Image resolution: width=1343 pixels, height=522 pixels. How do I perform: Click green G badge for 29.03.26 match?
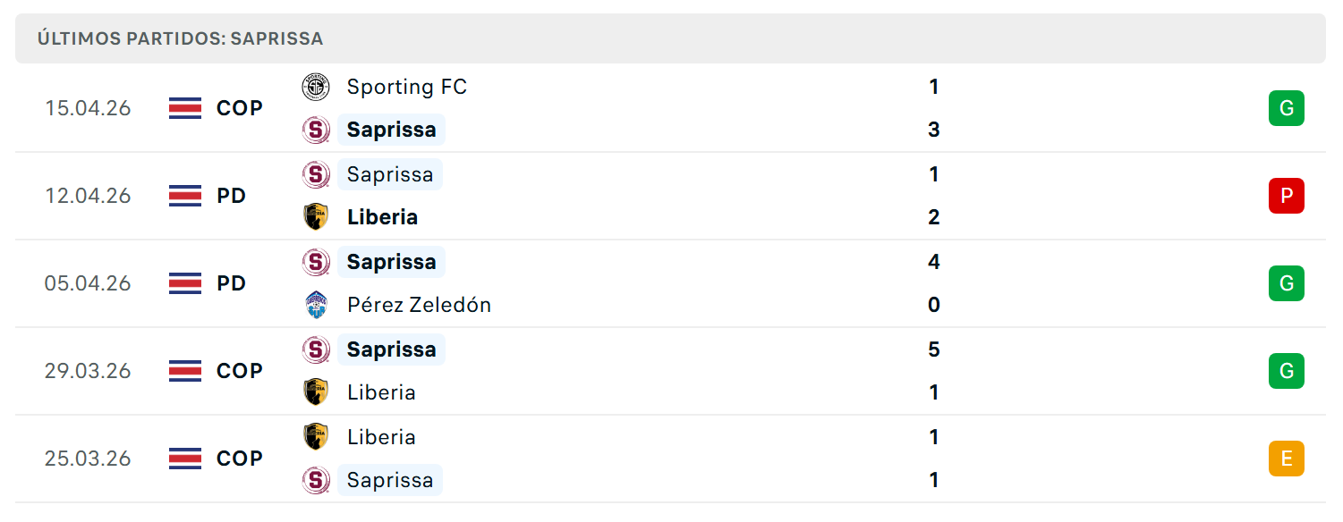click(1287, 371)
